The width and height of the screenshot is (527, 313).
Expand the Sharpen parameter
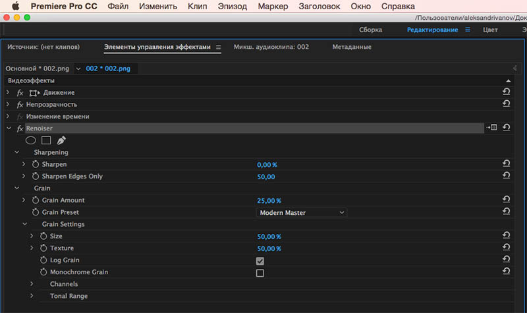tap(24, 164)
